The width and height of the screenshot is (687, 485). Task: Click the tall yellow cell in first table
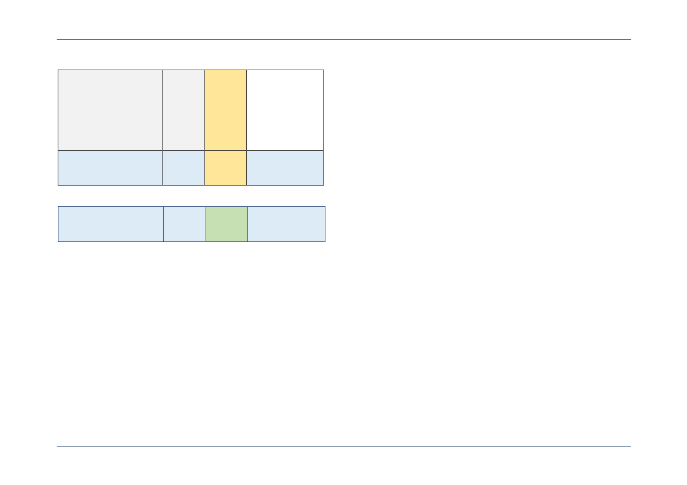point(226,110)
